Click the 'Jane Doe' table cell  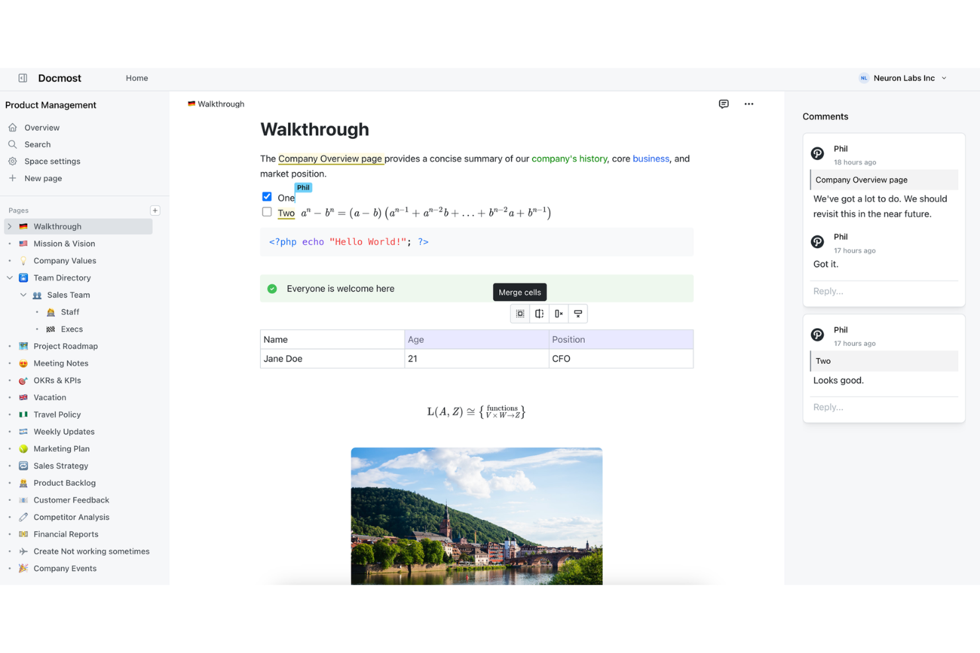[332, 359]
